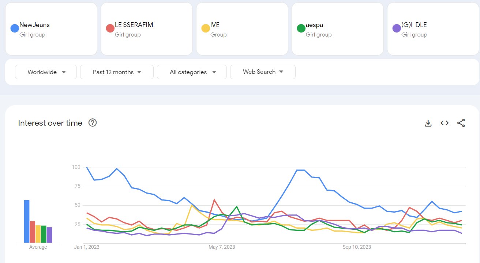This screenshot has height=263, width=480.
Task: Select the aespa search term card
Action: 338,29
